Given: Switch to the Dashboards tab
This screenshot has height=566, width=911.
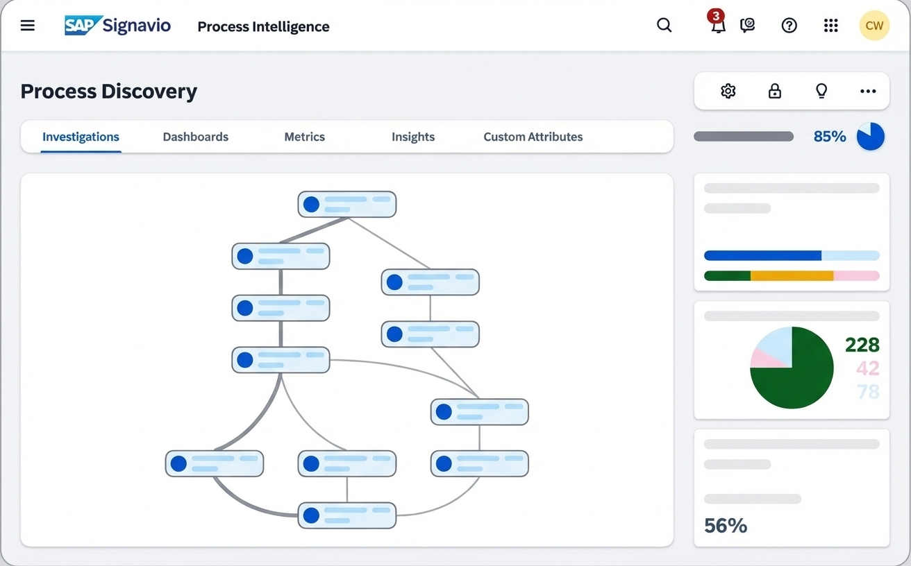Looking at the screenshot, I should [x=195, y=137].
